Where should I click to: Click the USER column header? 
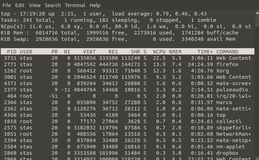point(26,52)
